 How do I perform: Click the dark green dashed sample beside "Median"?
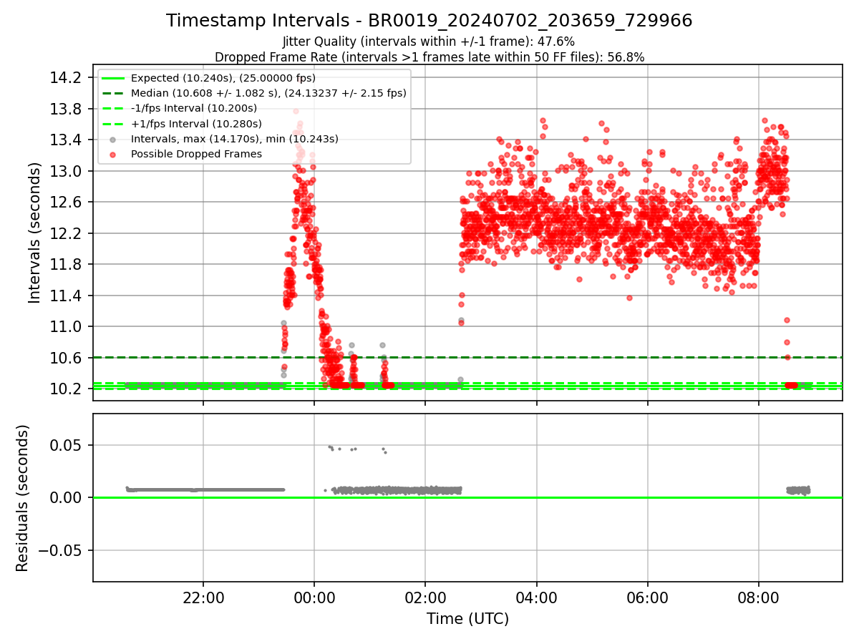coord(113,93)
